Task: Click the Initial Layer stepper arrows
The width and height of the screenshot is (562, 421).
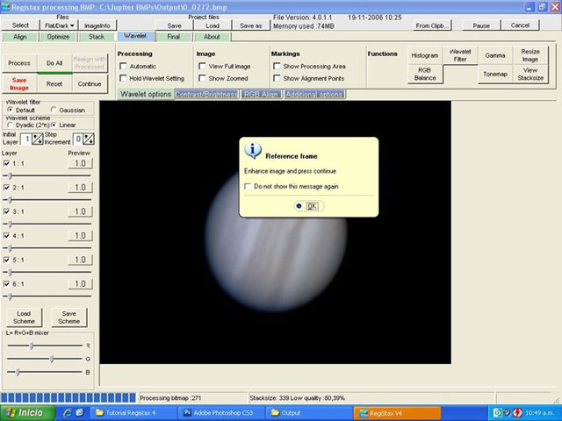Action: (38, 139)
